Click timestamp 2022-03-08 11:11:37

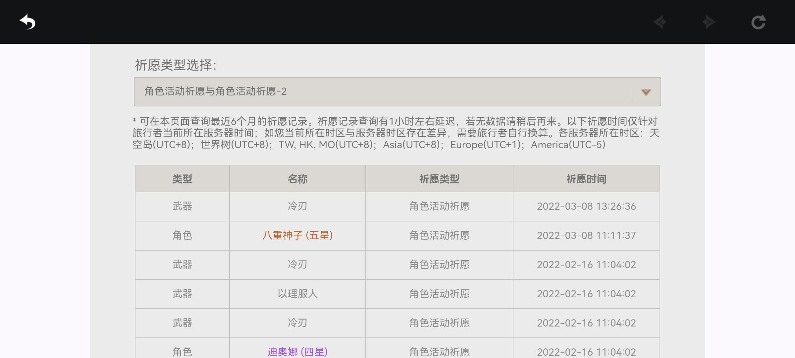point(586,235)
